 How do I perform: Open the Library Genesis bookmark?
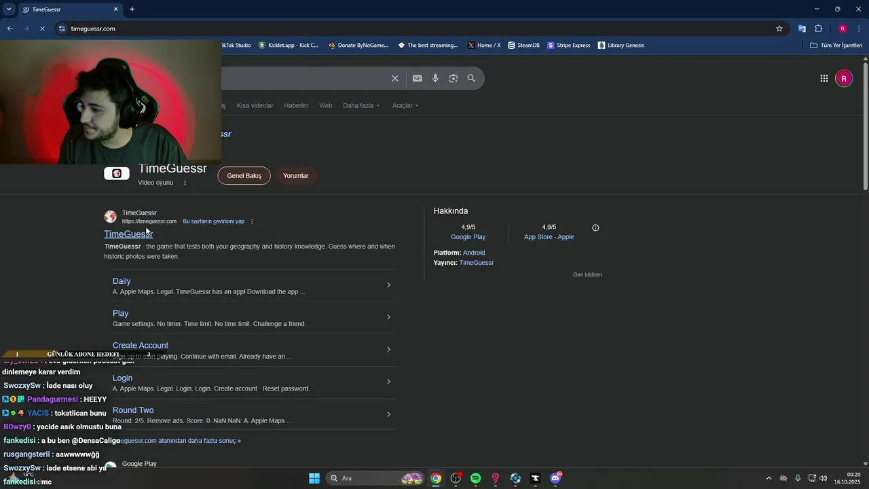click(x=621, y=46)
